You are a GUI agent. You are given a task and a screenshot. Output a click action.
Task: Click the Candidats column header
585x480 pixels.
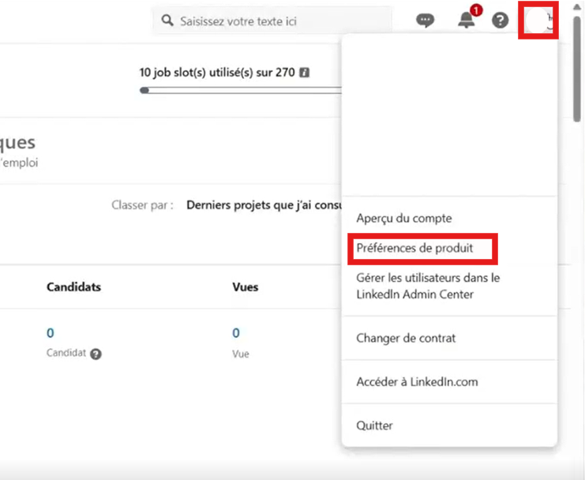point(74,287)
